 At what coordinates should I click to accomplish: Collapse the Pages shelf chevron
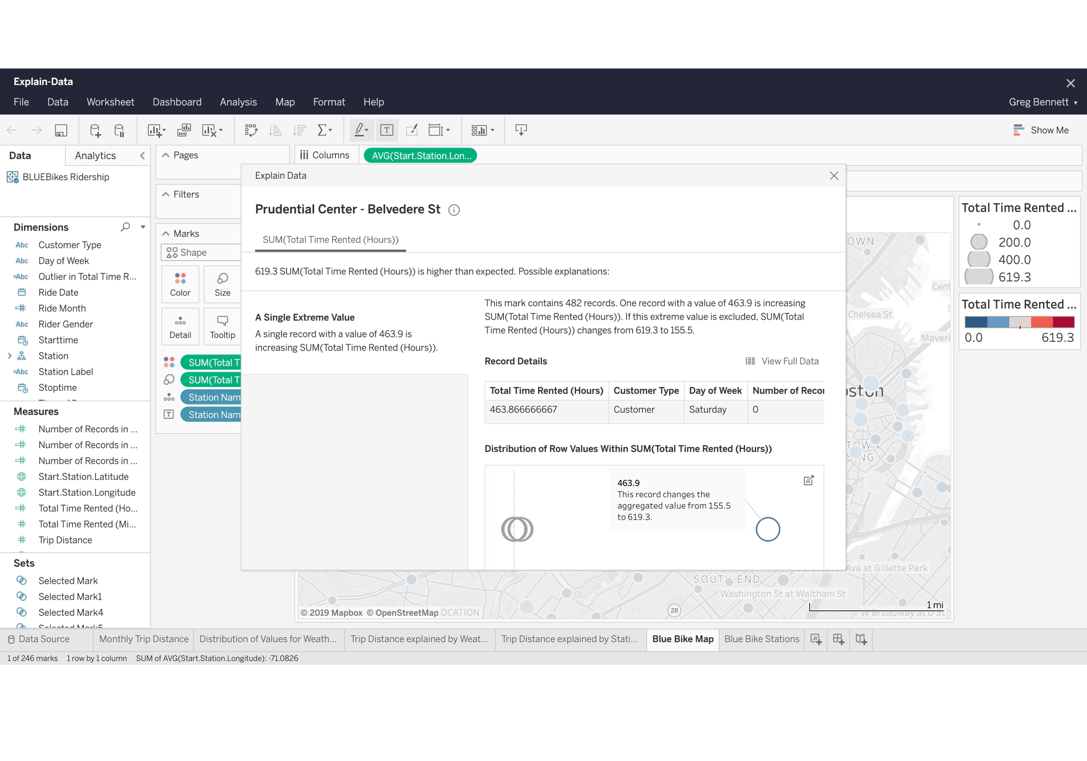pos(166,155)
